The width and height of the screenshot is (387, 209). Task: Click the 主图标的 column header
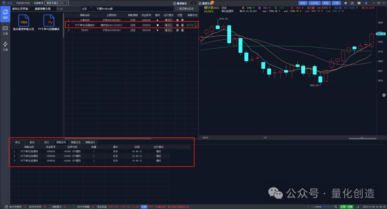tap(111, 15)
